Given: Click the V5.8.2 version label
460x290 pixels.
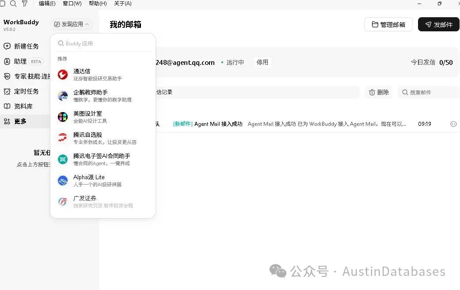Looking at the screenshot, I should (x=9, y=30).
